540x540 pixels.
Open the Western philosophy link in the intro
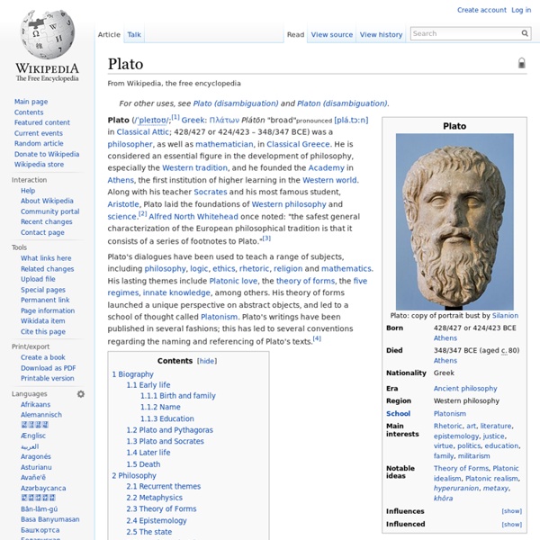(x=289, y=204)
